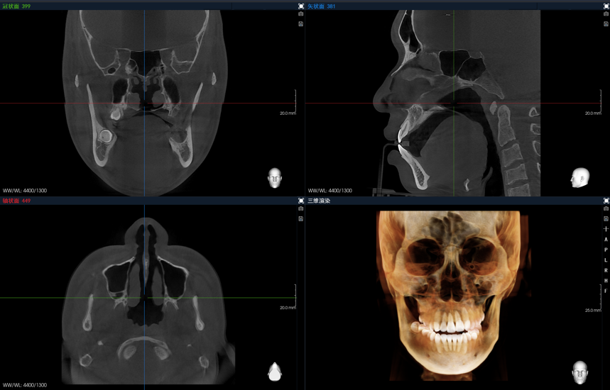Set 3D view to head (H) orientation
This screenshot has width=610, height=390.
(x=606, y=281)
